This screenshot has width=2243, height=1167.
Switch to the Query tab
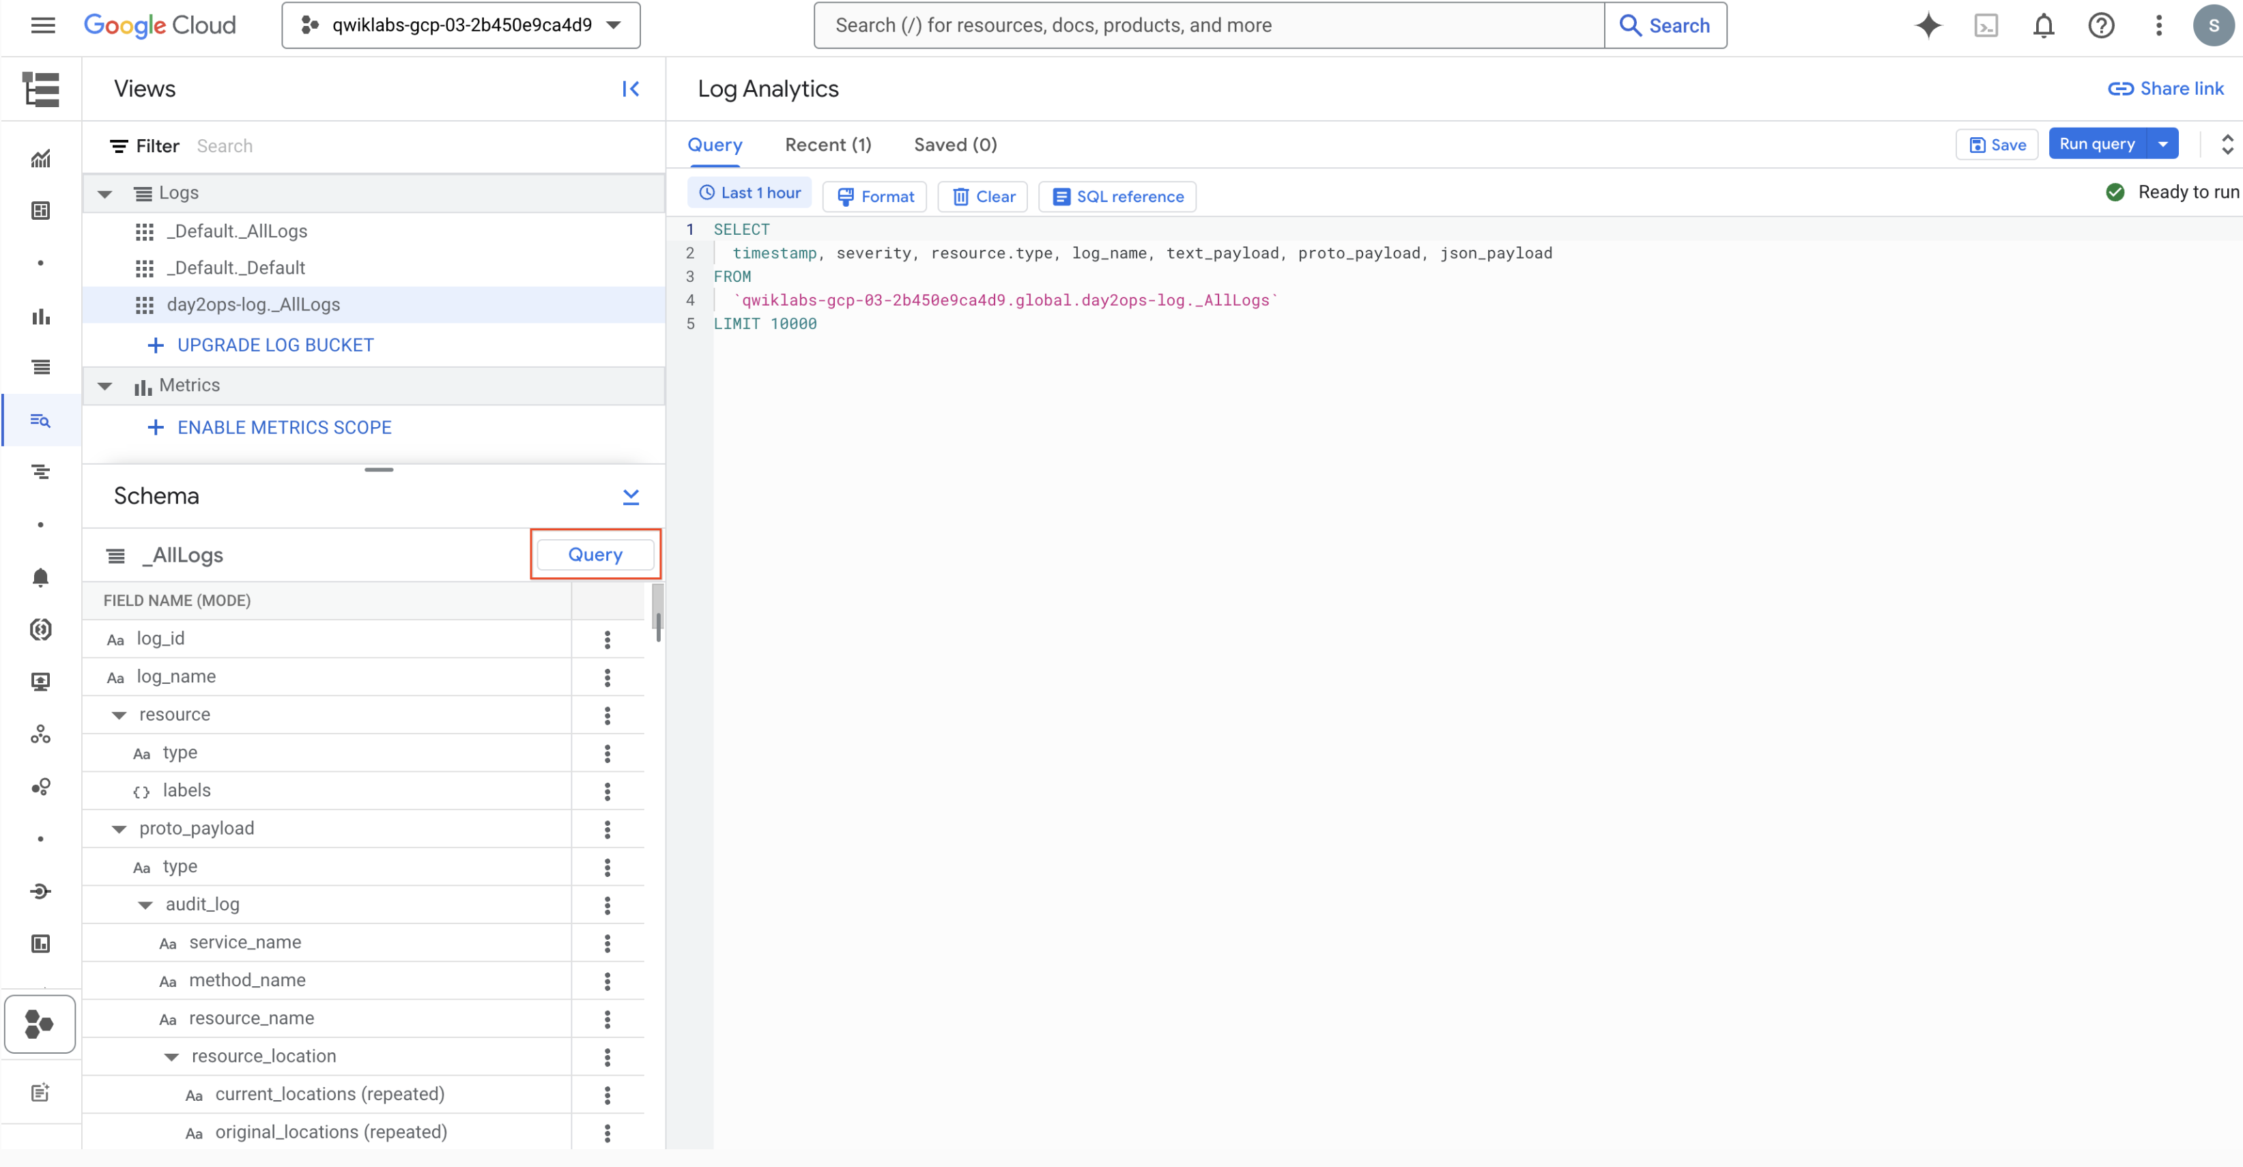[x=715, y=145]
